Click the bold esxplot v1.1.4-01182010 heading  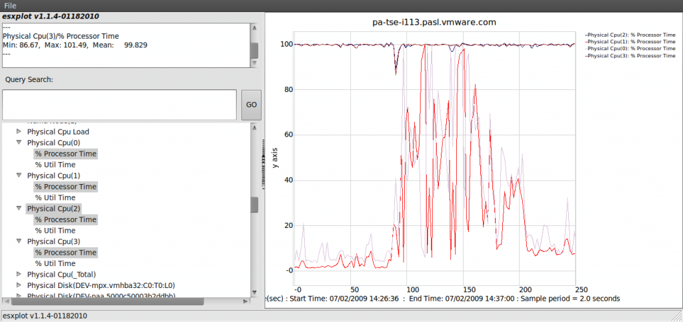click(51, 17)
